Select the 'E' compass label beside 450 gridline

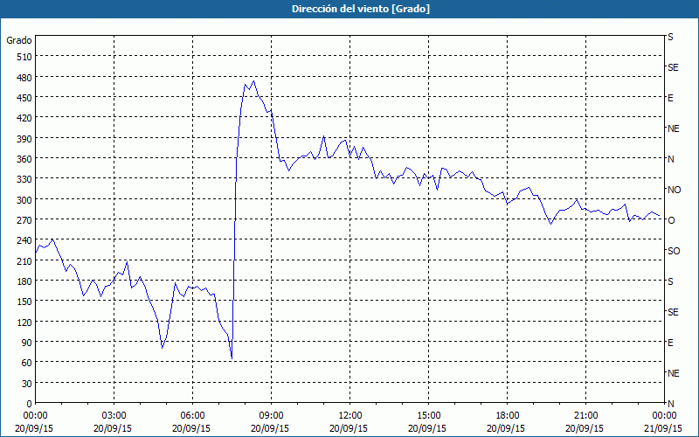pyautogui.click(x=670, y=98)
